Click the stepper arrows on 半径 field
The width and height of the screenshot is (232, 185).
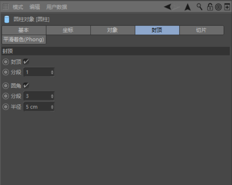52,107
